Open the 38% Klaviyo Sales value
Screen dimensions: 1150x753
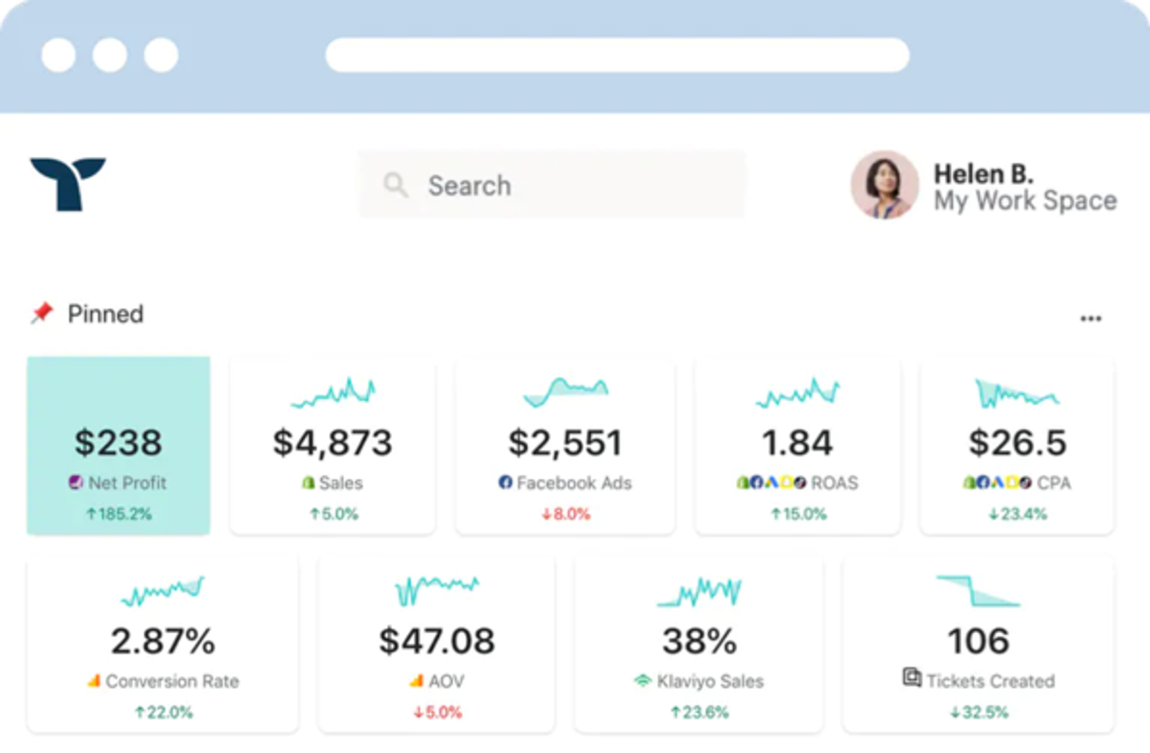pos(700,641)
